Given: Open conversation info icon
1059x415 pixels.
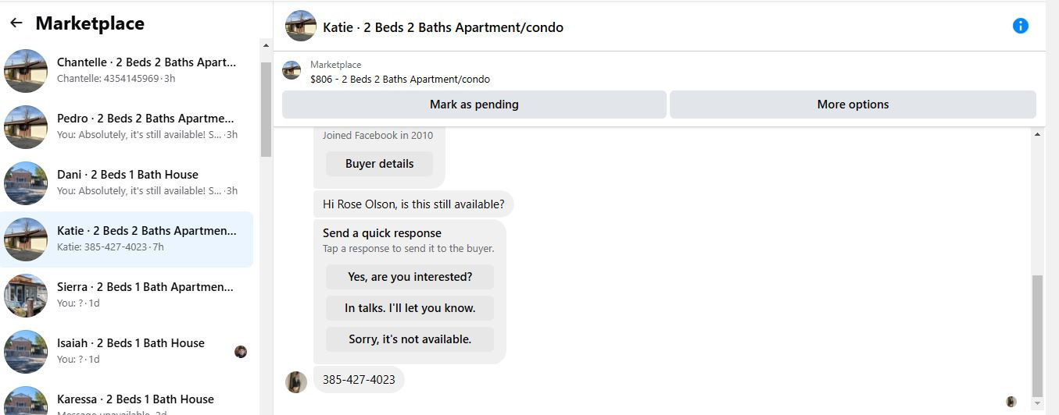Looking at the screenshot, I should pyautogui.click(x=1020, y=26).
